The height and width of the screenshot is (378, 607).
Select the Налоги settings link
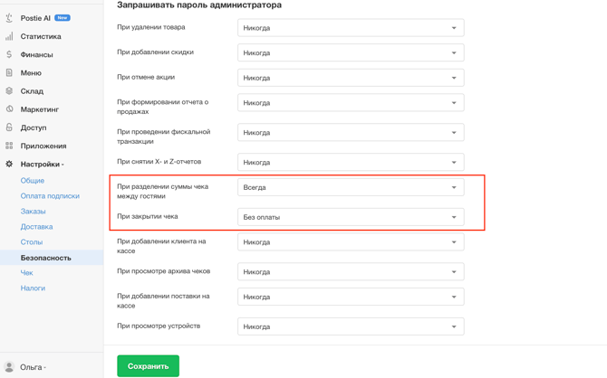tap(33, 288)
